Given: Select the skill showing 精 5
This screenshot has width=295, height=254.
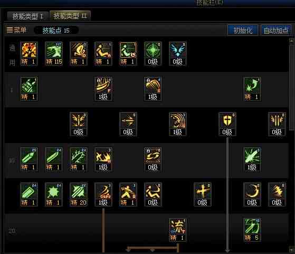Looking at the screenshot, I should click(x=252, y=230).
